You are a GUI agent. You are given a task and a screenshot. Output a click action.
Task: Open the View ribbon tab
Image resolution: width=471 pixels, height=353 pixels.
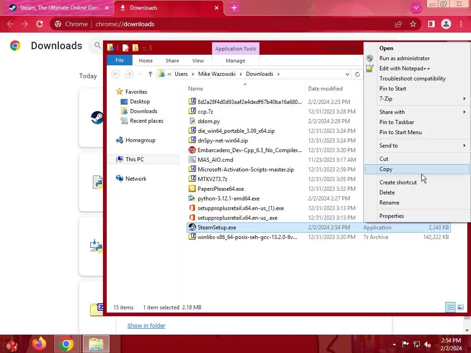tap(198, 61)
